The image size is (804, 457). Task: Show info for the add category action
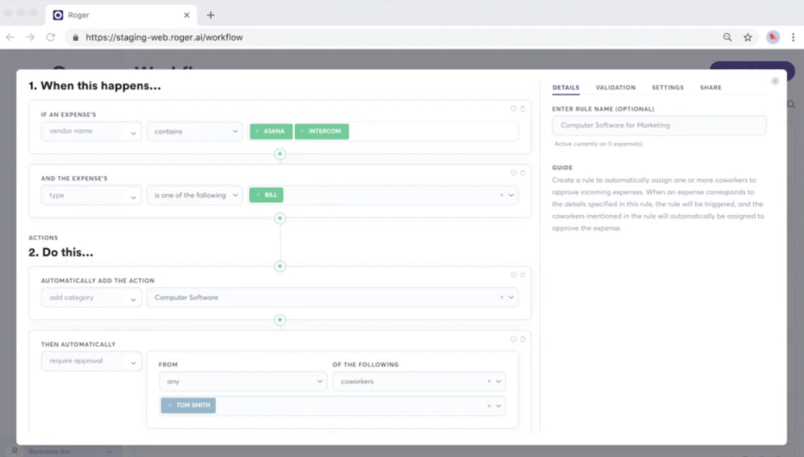pyautogui.click(x=514, y=275)
